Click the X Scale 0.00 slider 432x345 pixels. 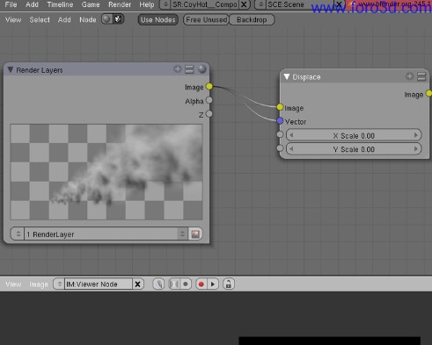(354, 135)
